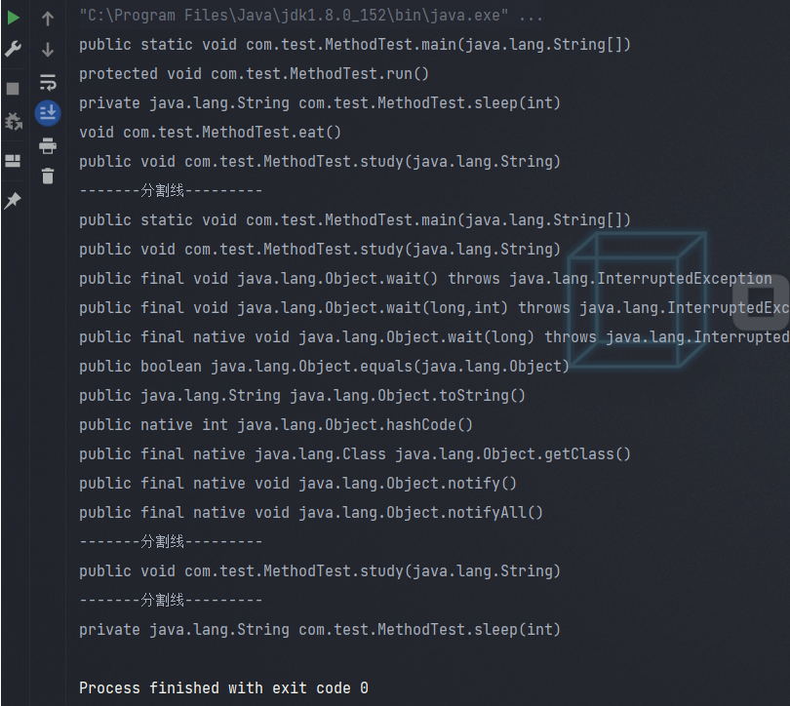Click the bug-with-arrow debugger icon
The height and width of the screenshot is (706, 790).
14,122
